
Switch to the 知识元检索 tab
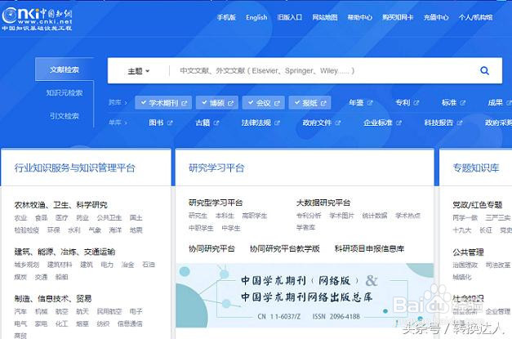(x=65, y=93)
